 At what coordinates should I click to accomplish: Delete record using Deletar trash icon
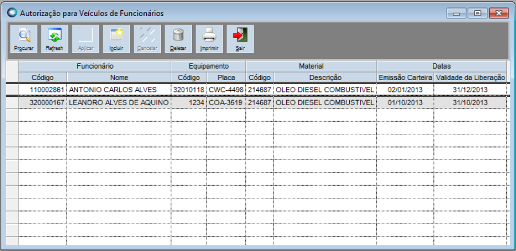[x=178, y=39]
